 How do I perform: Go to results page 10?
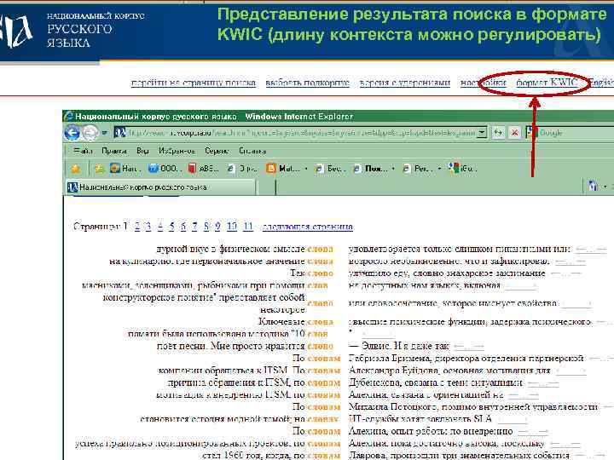[x=232, y=226]
